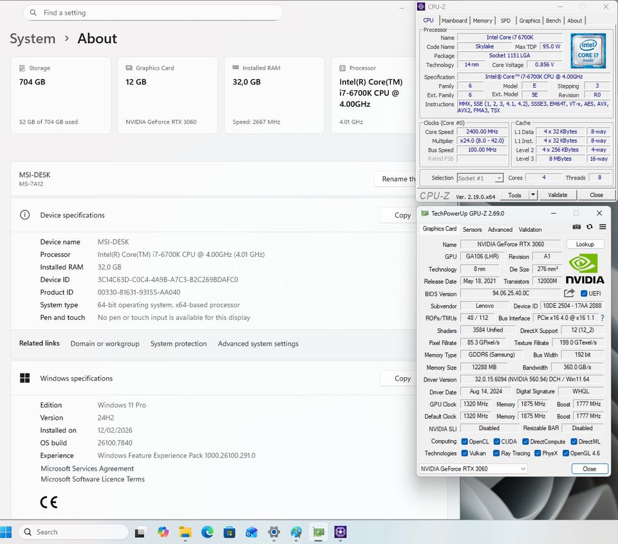618x544 pixels.
Task: Switch to the Sensors tab in GPU-Z
Action: (472, 229)
